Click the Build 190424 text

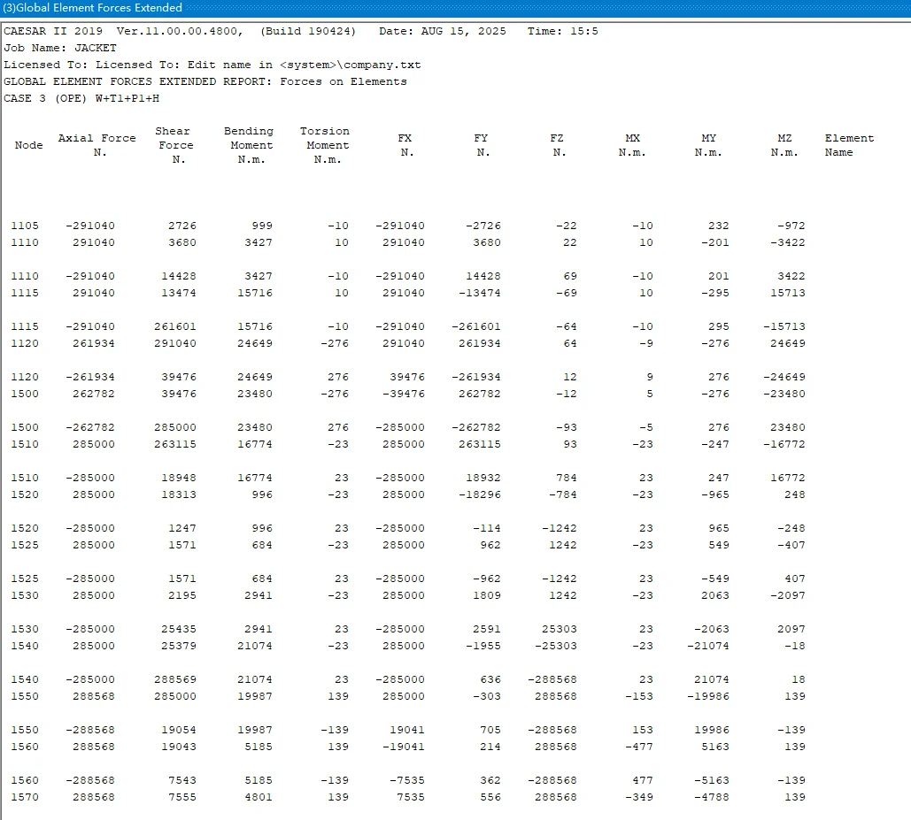click(x=308, y=31)
